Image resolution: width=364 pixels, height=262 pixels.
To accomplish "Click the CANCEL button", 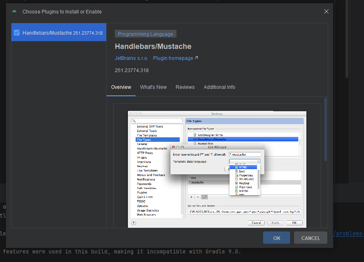I will [x=310, y=238].
